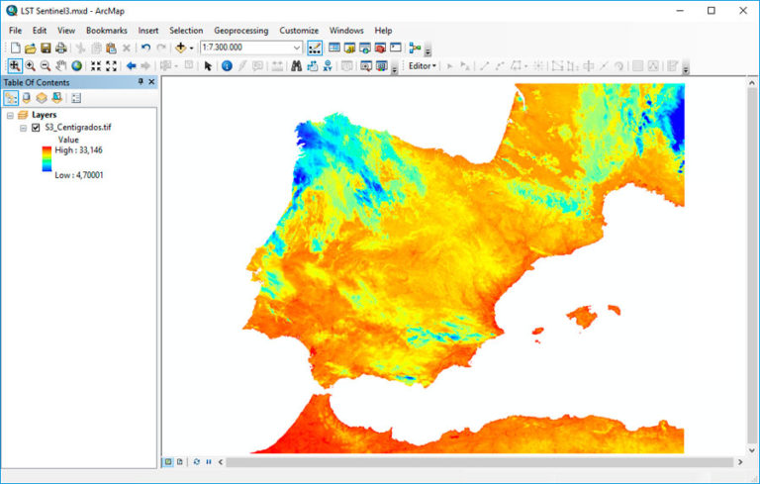760x484 pixels.
Task: Open Tools toolbar options arrow
Action: coord(394,69)
